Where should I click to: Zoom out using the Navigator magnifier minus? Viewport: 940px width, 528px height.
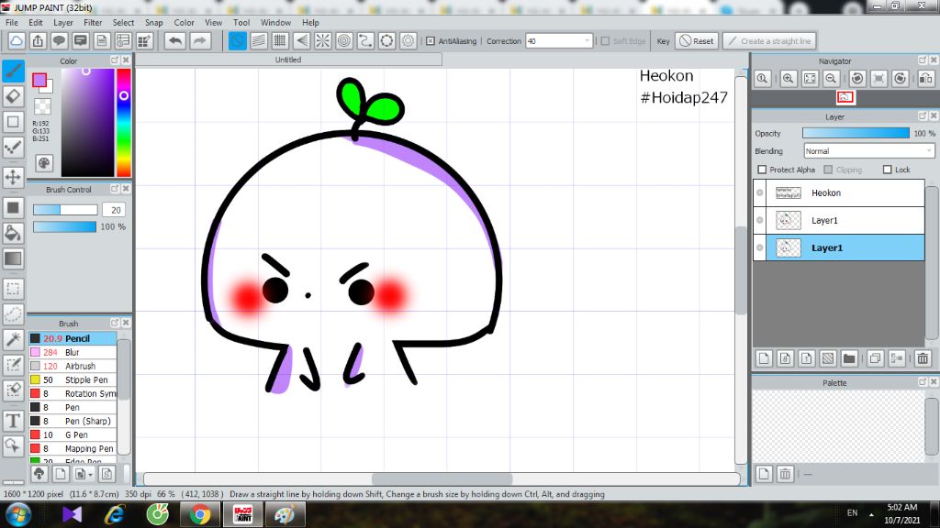click(x=831, y=79)
